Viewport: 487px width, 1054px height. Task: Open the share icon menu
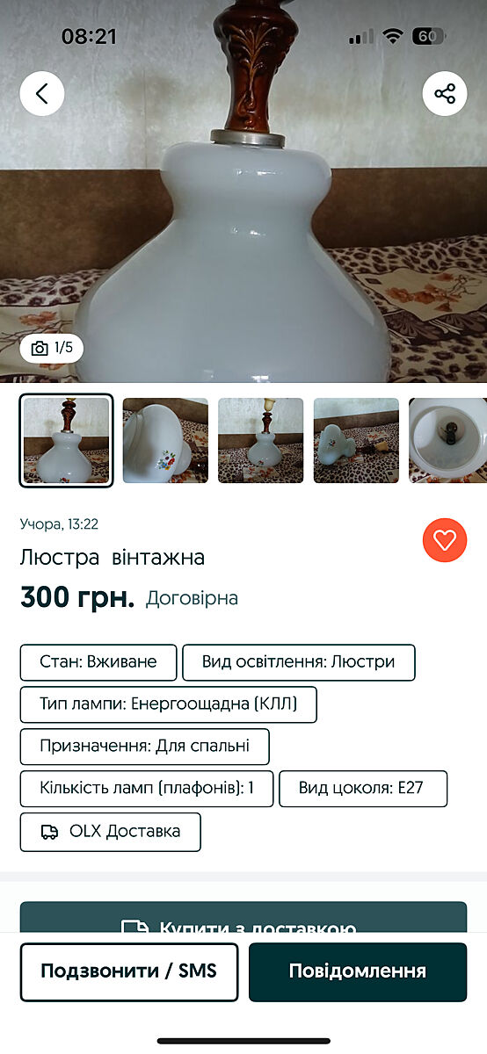[x=445, y=93]
